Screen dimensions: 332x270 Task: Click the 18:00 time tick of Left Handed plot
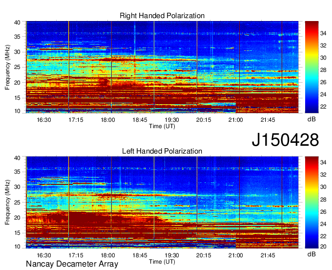click(x=108, y=255)
